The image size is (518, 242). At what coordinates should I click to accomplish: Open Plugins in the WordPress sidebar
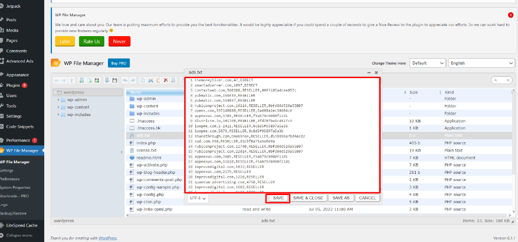13,85
